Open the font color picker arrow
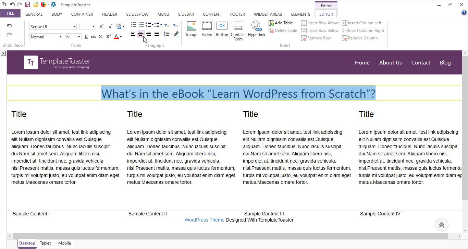Image resolution: width=468 pixels, height=249 pixels. click(121, 37)
